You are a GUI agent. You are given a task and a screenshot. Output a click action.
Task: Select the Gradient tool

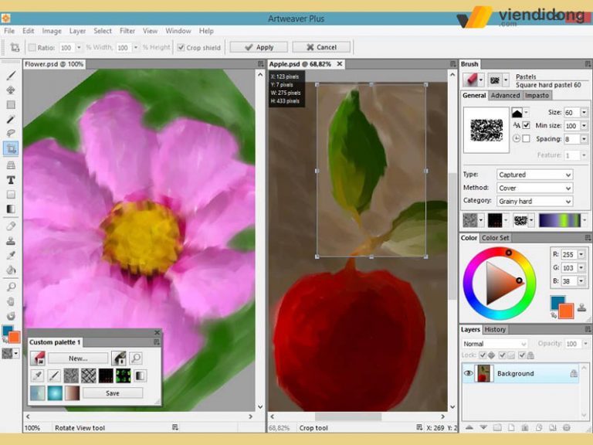11,209
